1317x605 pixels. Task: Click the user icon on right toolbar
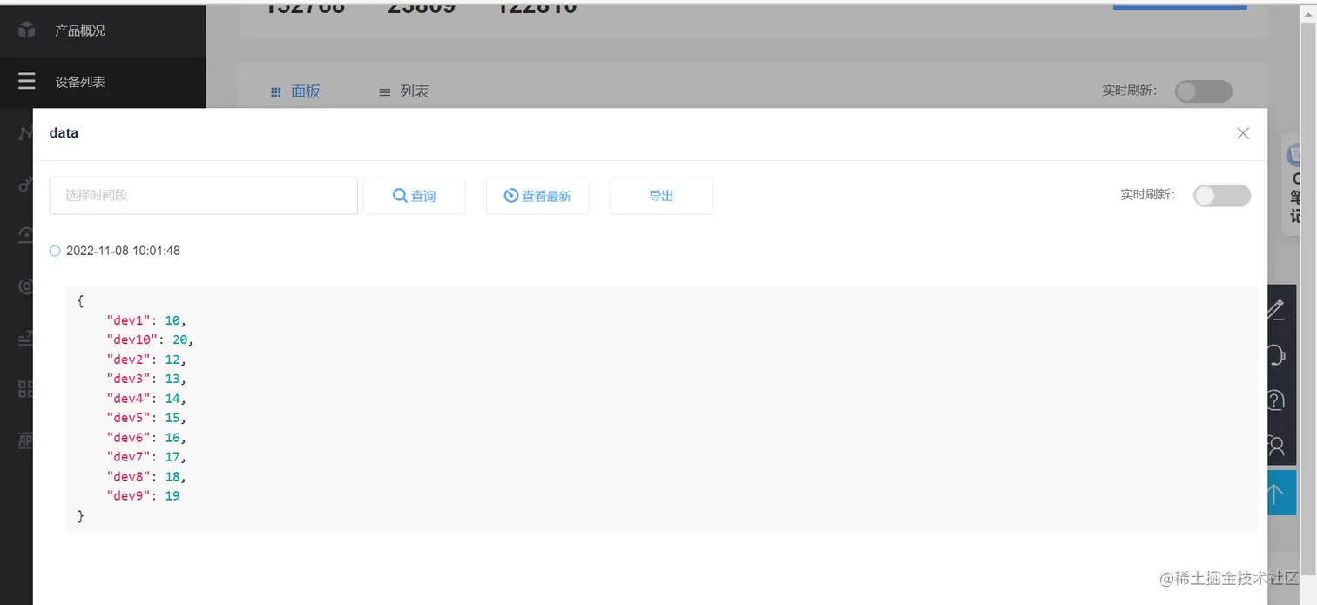(x=1275, y=446)
